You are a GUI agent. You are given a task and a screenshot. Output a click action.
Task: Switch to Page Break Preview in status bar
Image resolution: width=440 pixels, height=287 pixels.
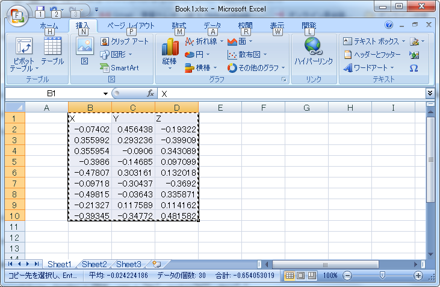click(312, 276)
